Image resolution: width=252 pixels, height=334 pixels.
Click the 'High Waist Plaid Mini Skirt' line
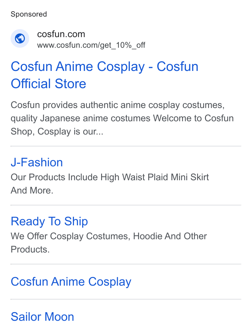[x=110, y=177]
